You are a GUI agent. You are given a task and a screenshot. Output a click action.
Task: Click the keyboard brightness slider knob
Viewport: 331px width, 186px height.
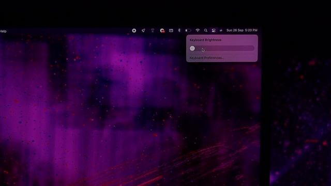[x=192, y=48]
